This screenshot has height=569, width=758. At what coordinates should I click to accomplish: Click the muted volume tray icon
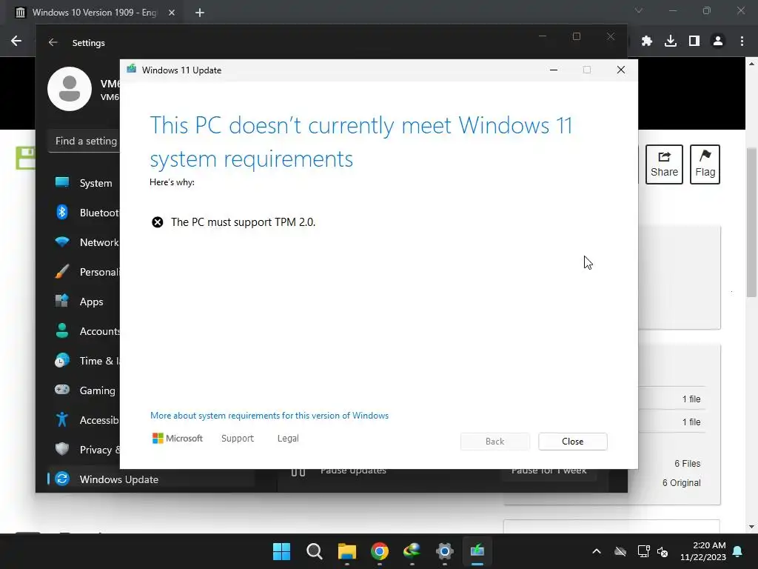click(x=663, y=551)
